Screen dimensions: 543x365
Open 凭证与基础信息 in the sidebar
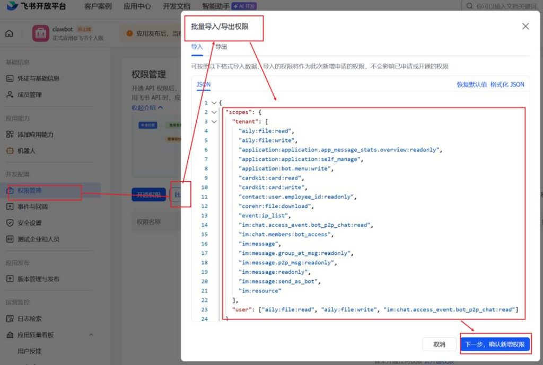coord(38,78)
